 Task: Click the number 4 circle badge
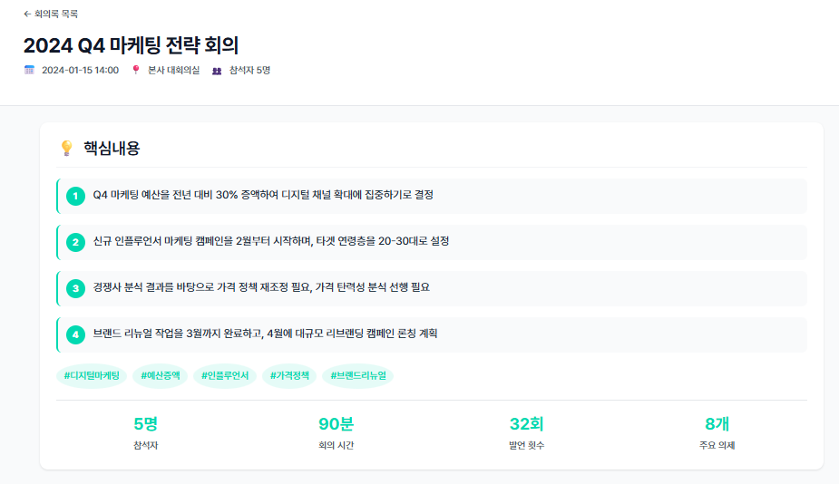(x=76, y=334)
